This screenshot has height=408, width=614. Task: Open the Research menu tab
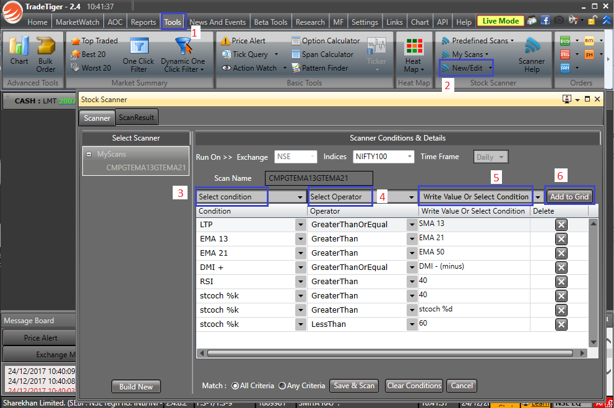tap(310, 22)
